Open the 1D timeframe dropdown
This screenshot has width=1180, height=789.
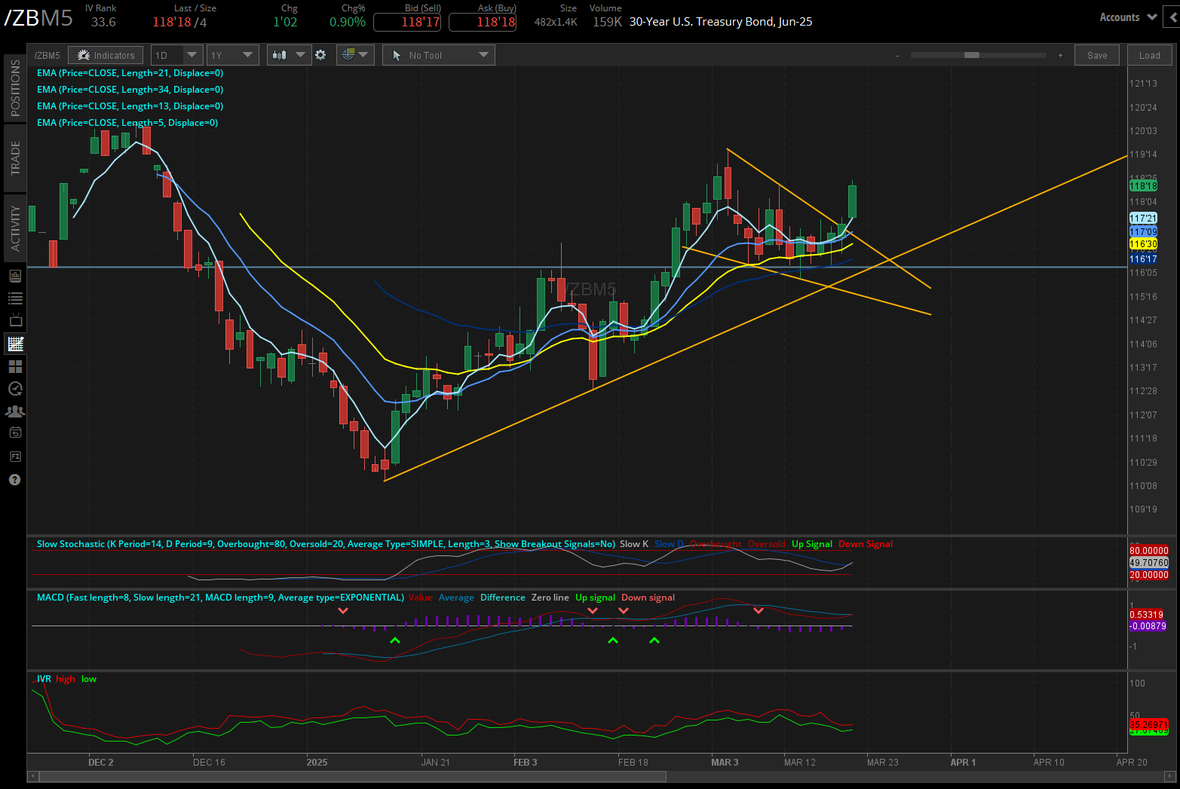tap(176, 54)
